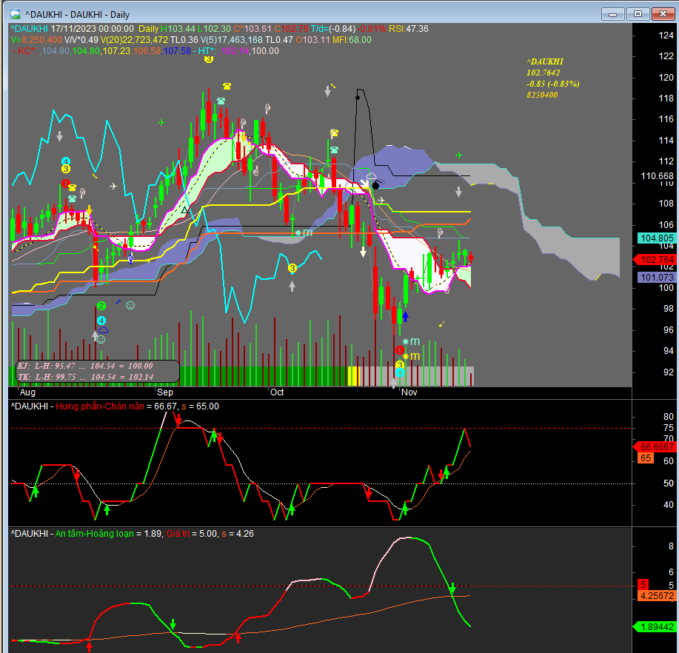Click the yellow circled 3 at chart top
679x653 pixels.
[x=209, y=58]
